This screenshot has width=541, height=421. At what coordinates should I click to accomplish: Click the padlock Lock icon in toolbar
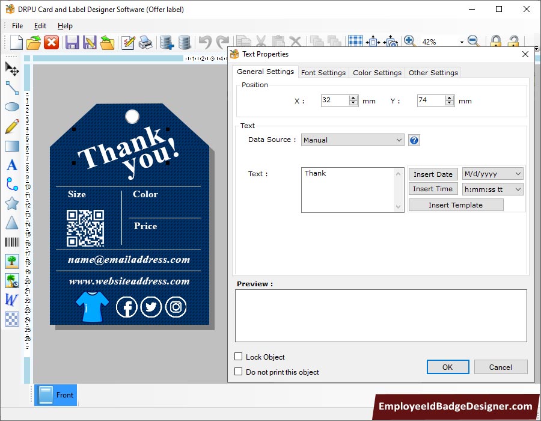coord(496,41)
